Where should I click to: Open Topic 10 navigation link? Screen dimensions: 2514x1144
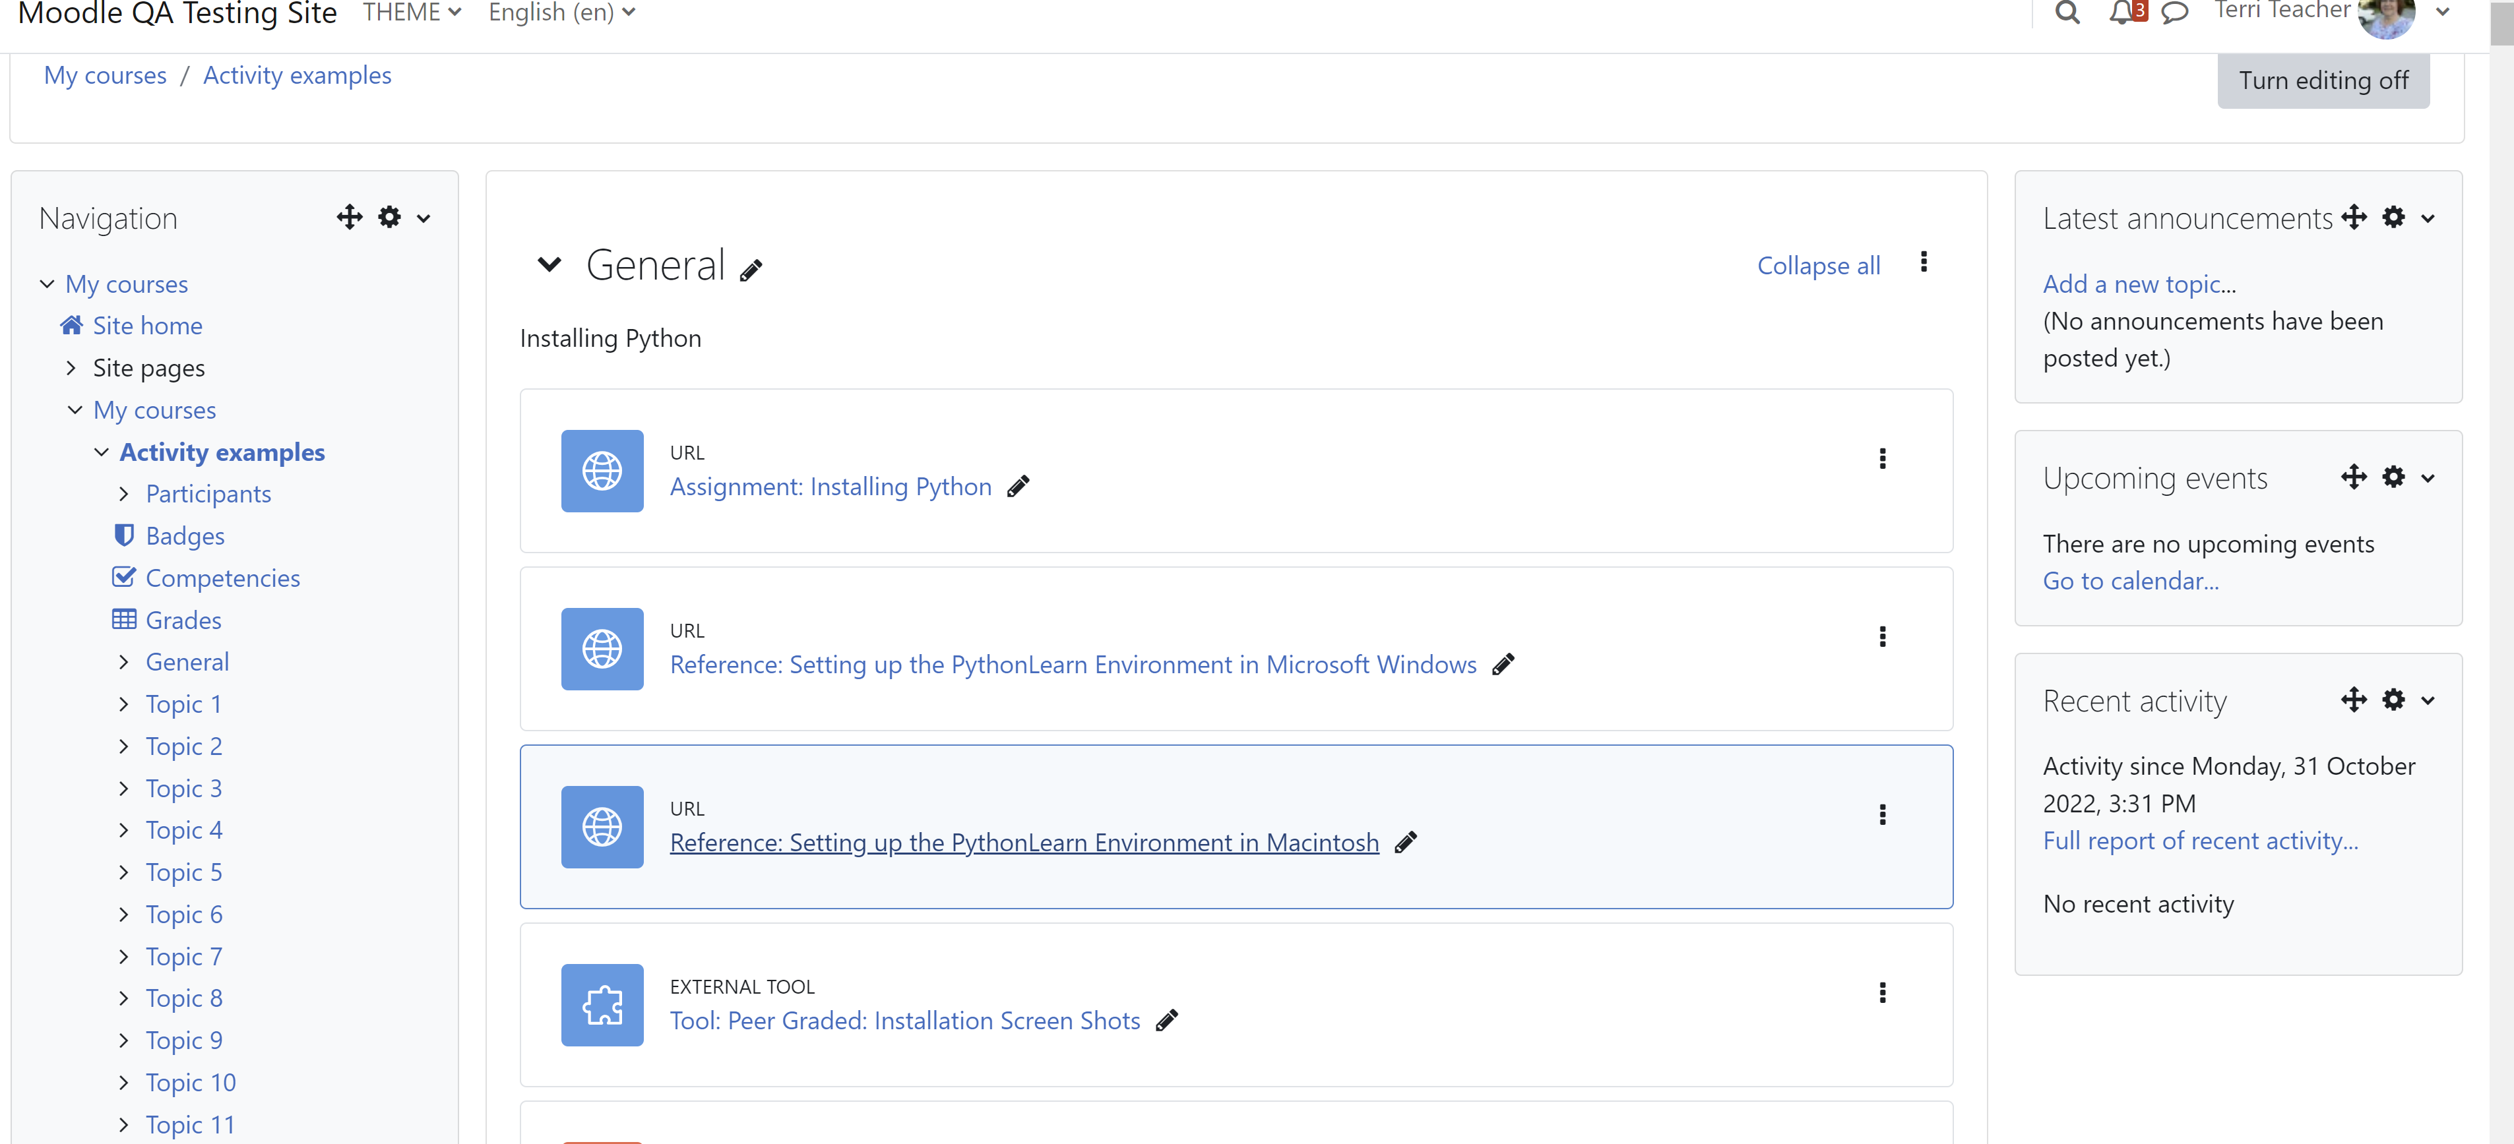[x=190, y=1083]
